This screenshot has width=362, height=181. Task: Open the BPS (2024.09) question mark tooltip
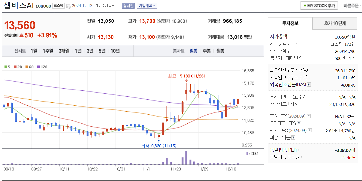309,130
